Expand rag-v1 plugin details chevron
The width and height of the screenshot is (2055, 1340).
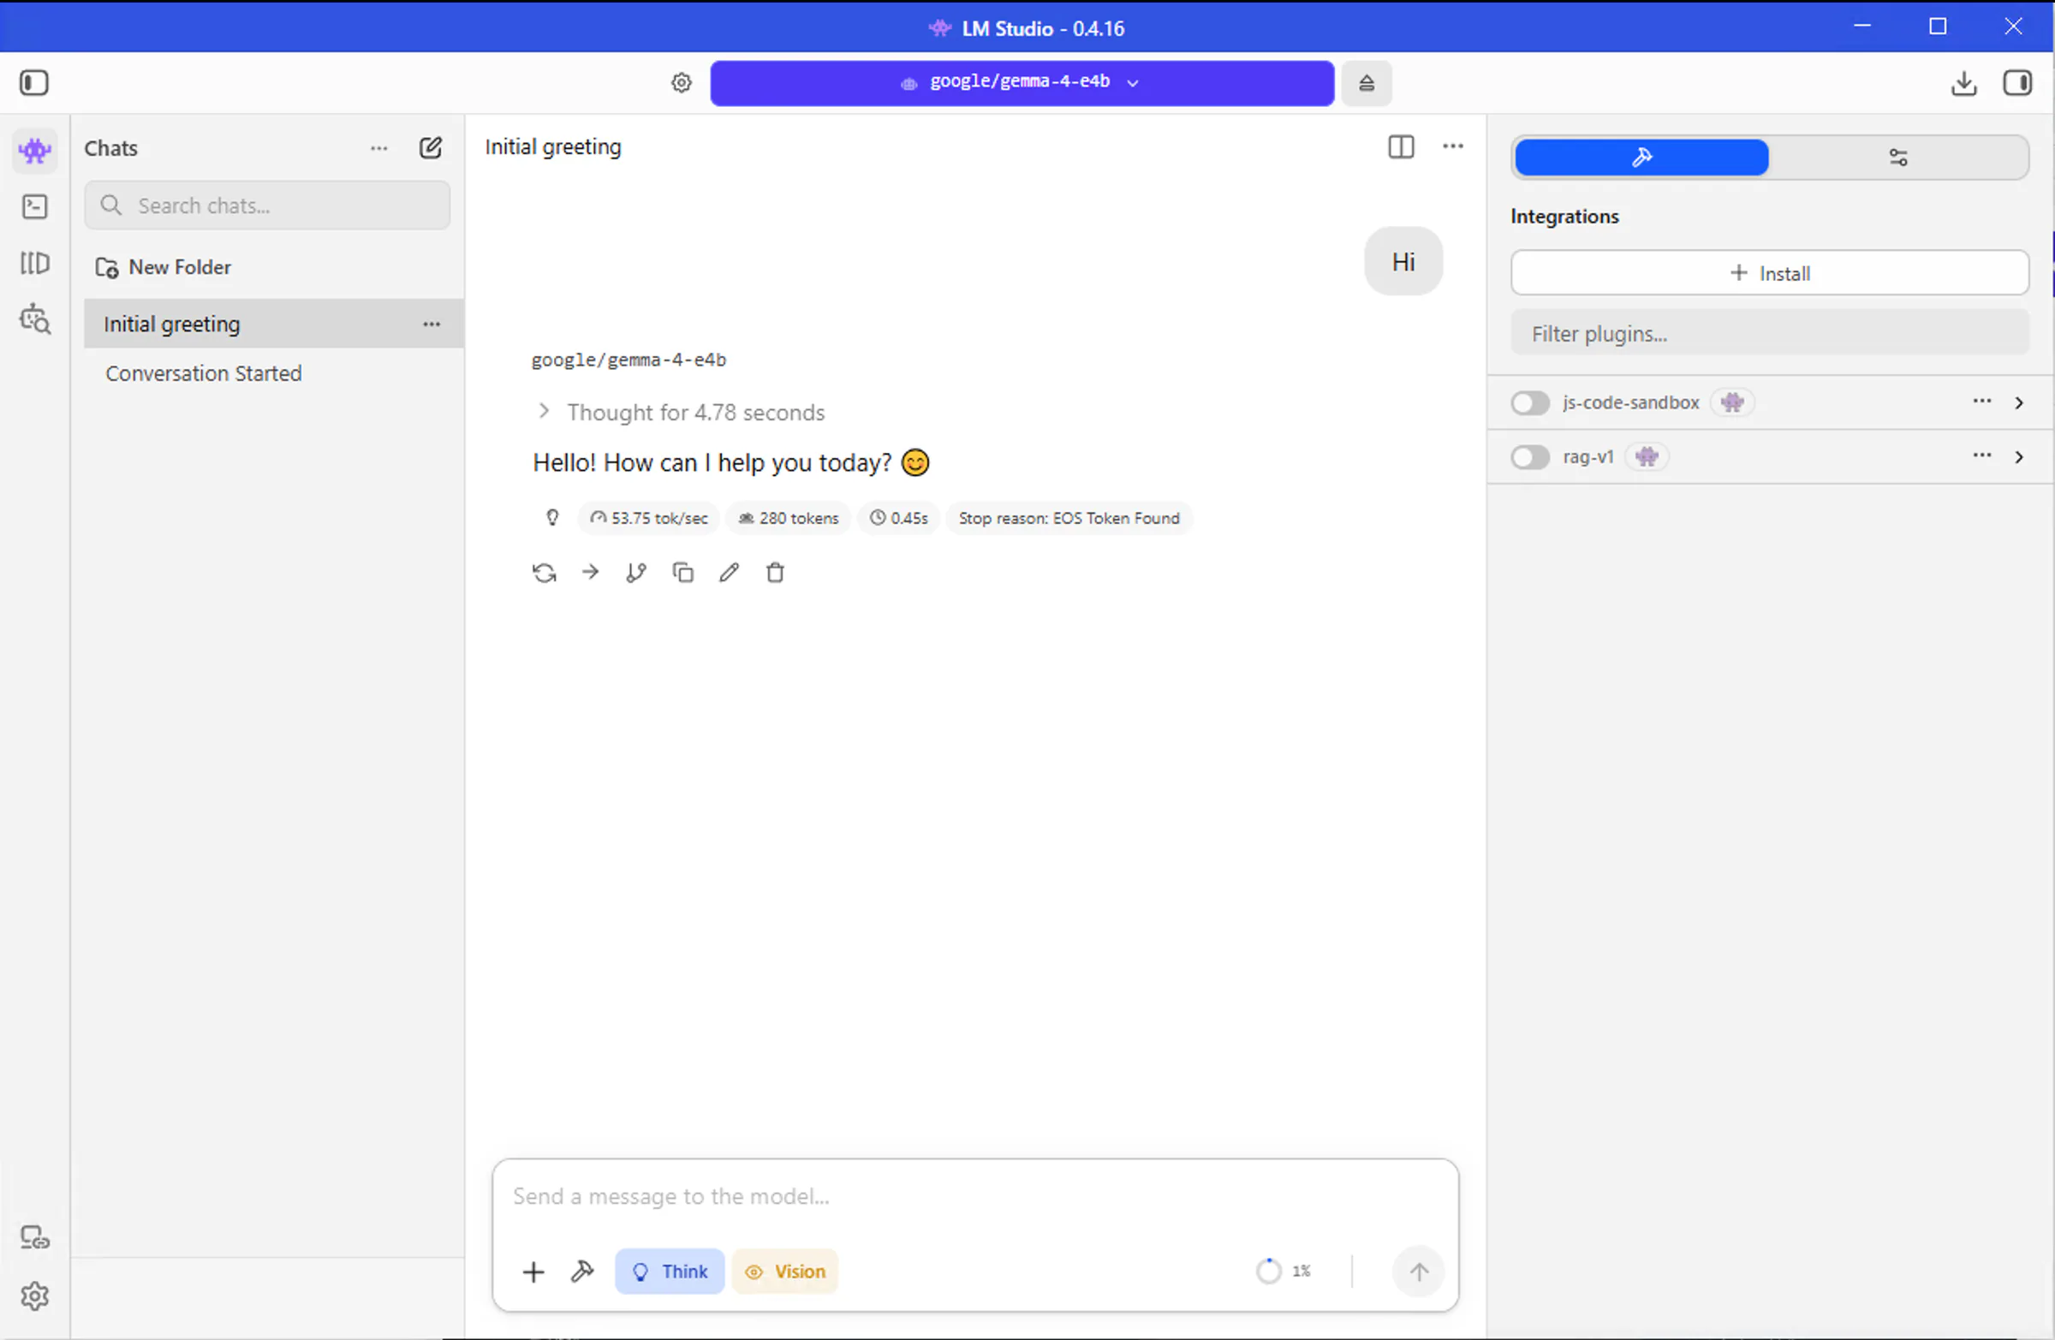point(2019,456)
